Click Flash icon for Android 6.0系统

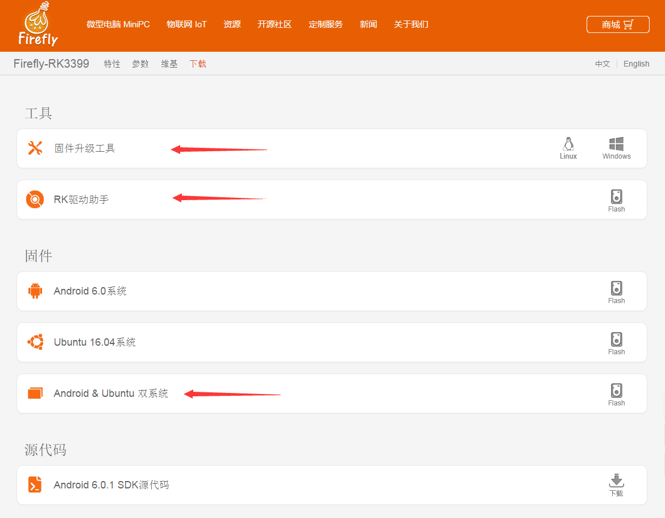coord(616,292)
